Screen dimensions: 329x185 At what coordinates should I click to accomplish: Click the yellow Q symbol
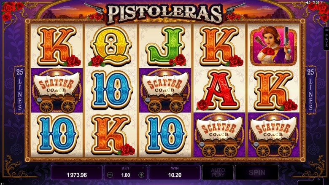(x=111, y=46)
